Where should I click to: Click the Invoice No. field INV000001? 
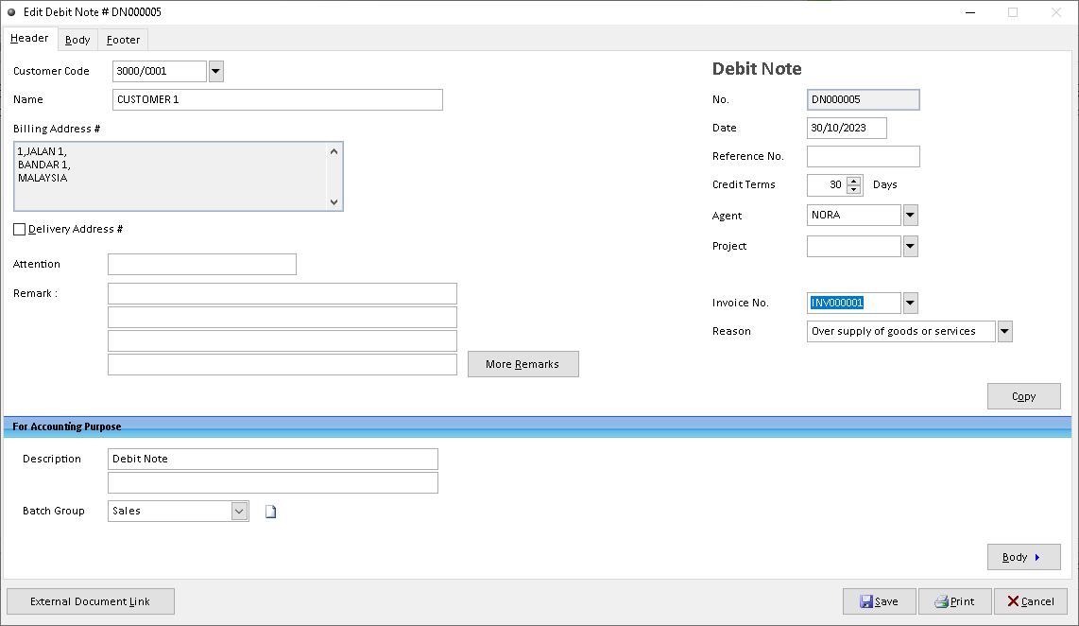pos(854,303)
